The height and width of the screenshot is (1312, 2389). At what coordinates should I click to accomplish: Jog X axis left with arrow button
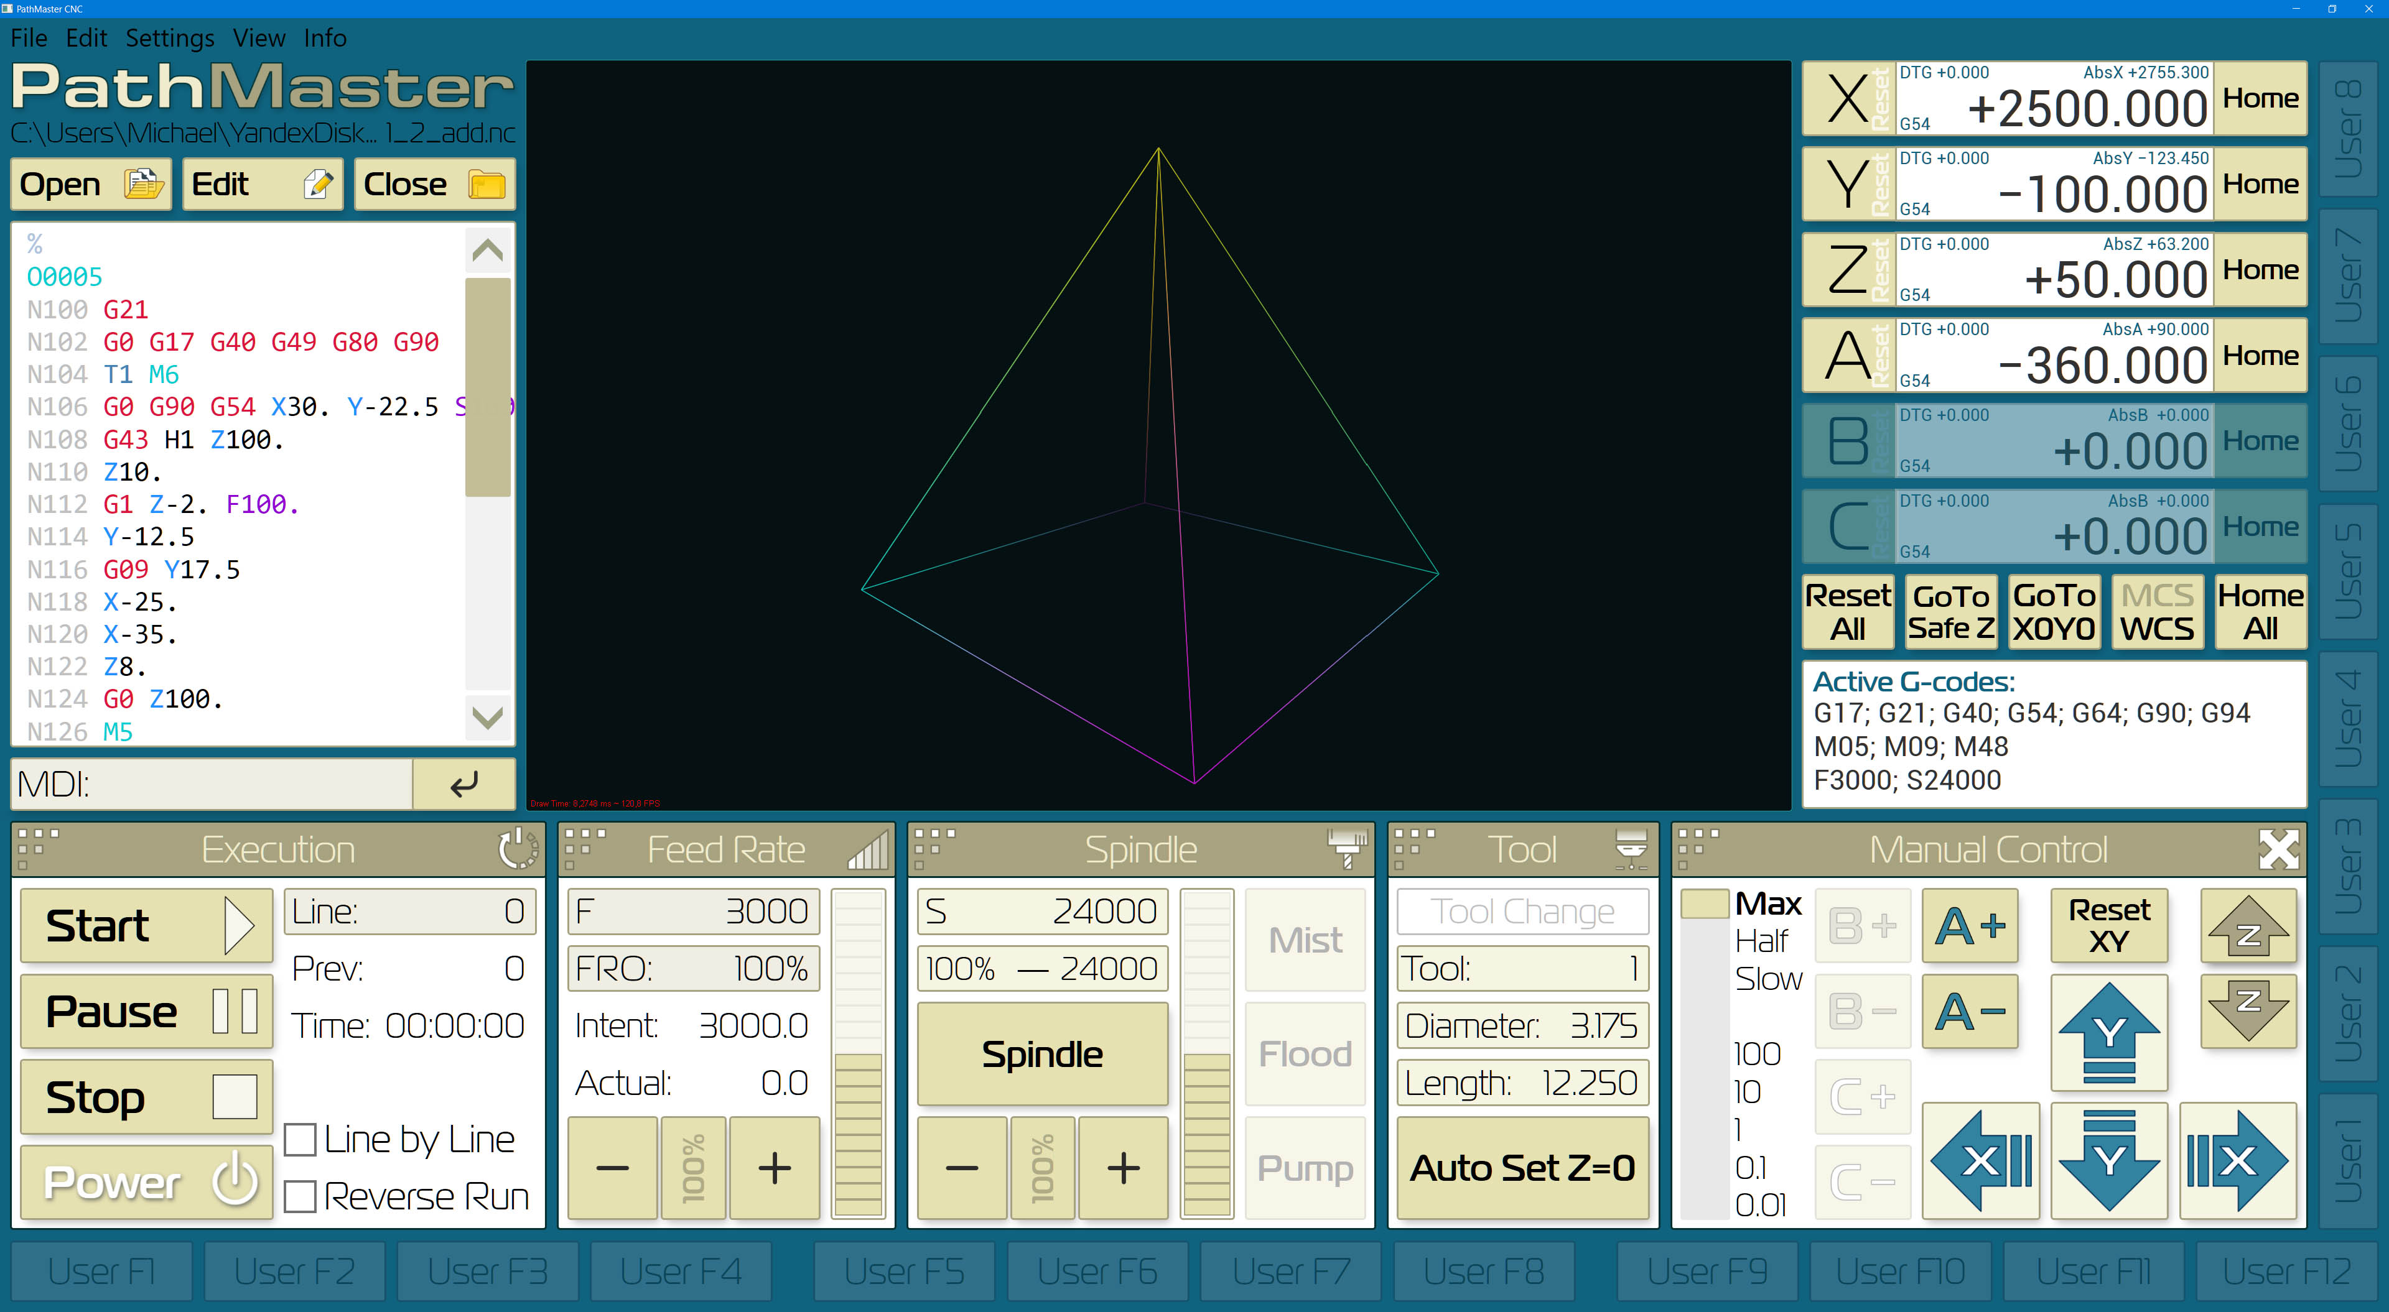point(1980,1161)
